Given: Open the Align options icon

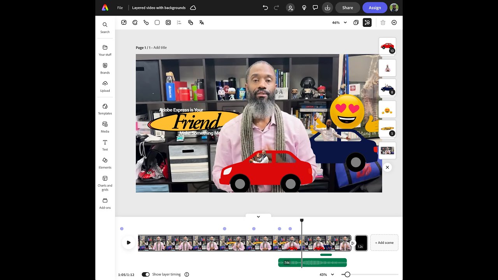Looking at the screenshot, I should point(179,23).
